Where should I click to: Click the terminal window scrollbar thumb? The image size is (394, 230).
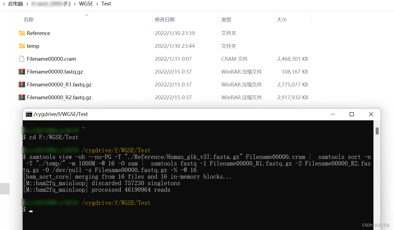click(x=377, y=131)
